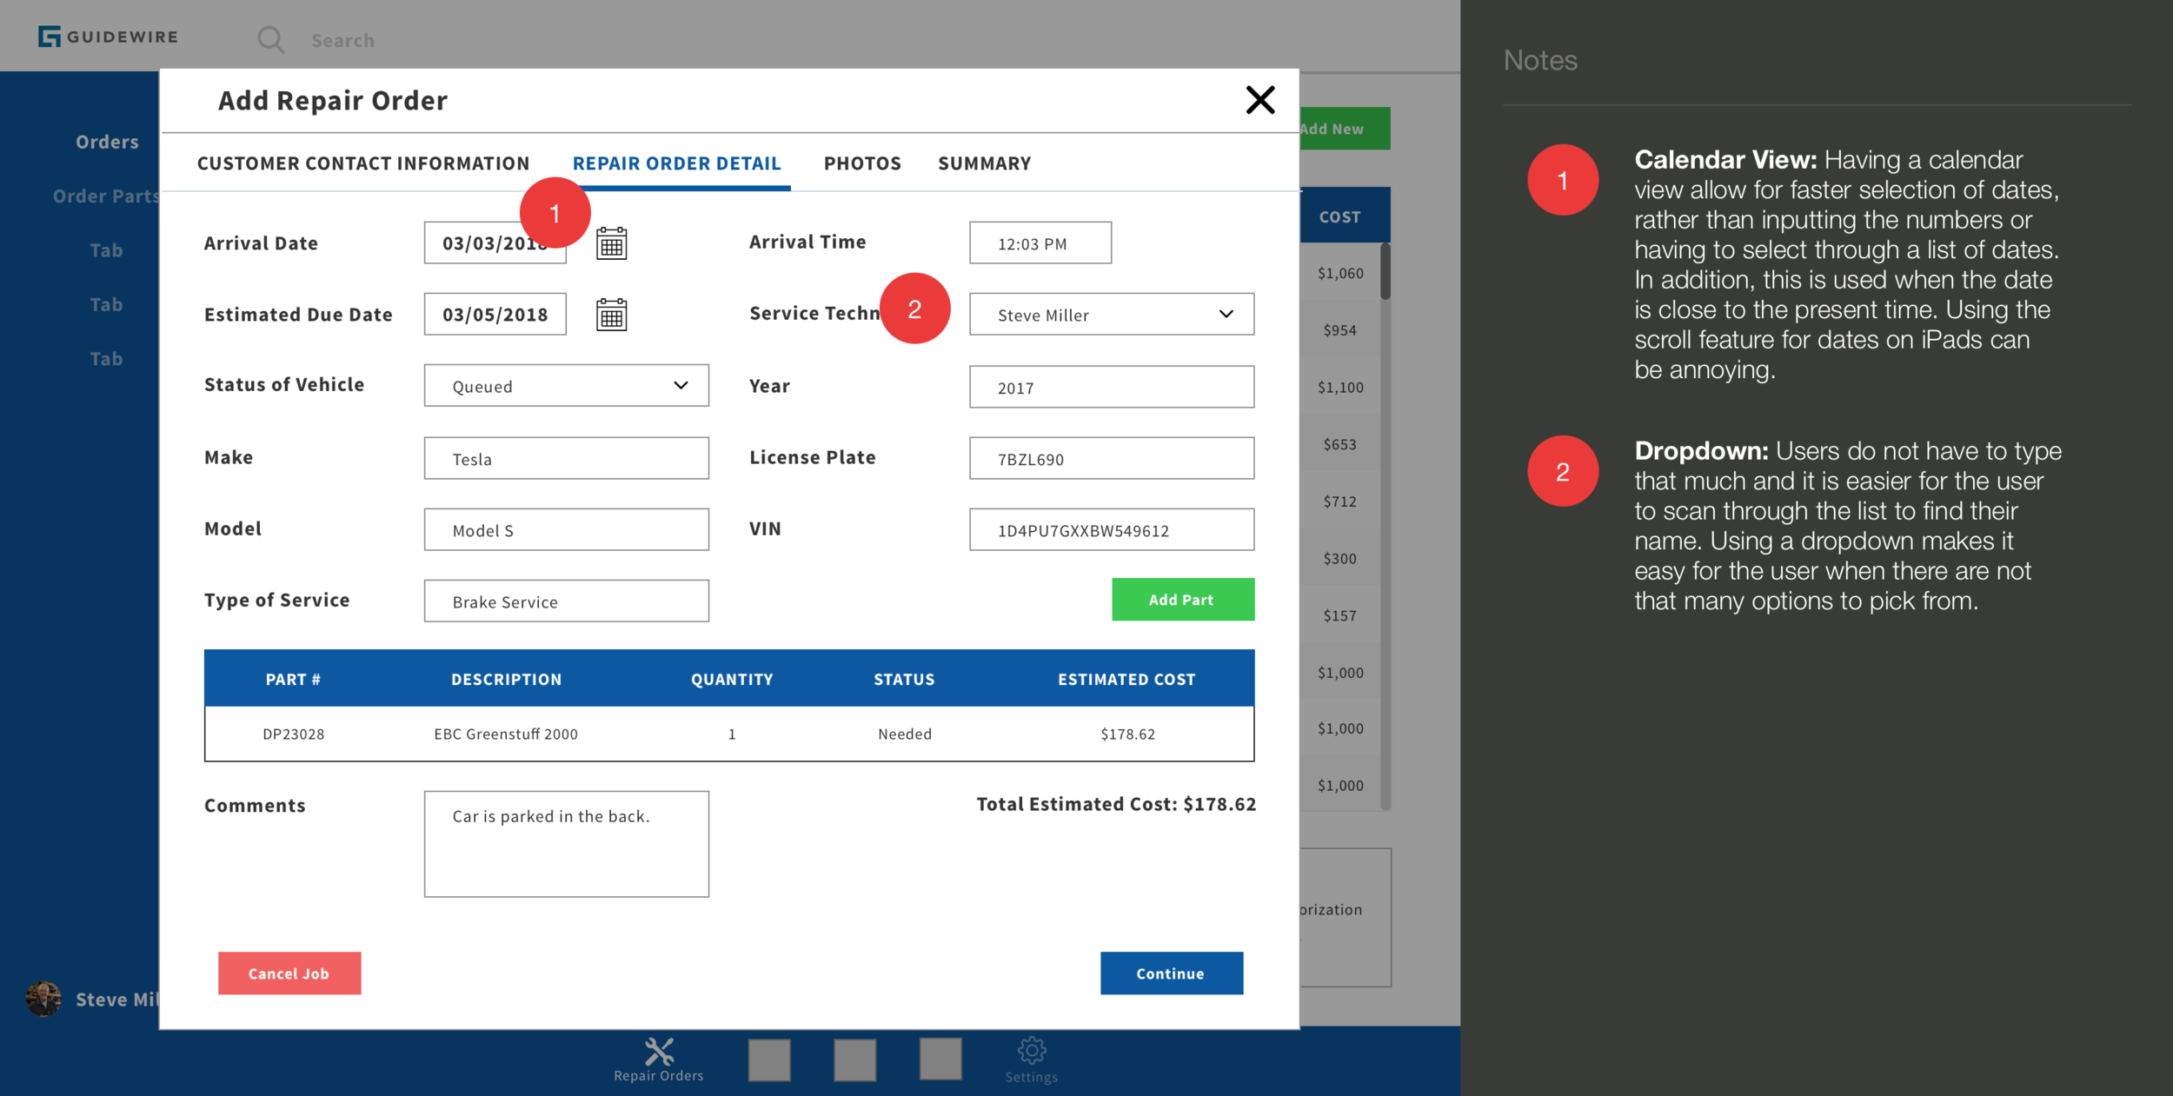2173x1096 pixels.
Task: Click the search magnifier icon
Action: click(270, 39)
